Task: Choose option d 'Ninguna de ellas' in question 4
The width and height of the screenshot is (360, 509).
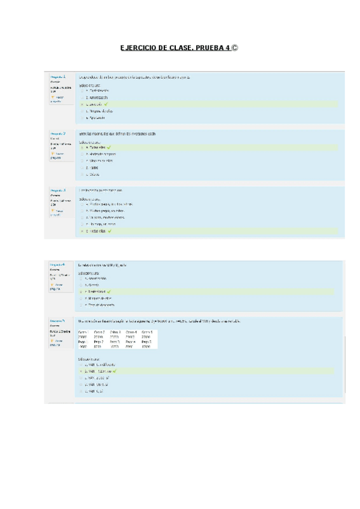Action: (81, 298)
